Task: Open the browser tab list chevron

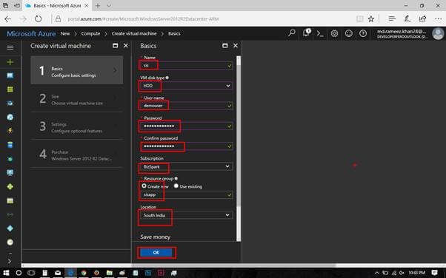Action: click(109, 6)
